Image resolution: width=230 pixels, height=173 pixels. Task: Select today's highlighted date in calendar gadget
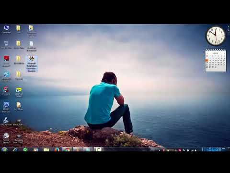207,61
